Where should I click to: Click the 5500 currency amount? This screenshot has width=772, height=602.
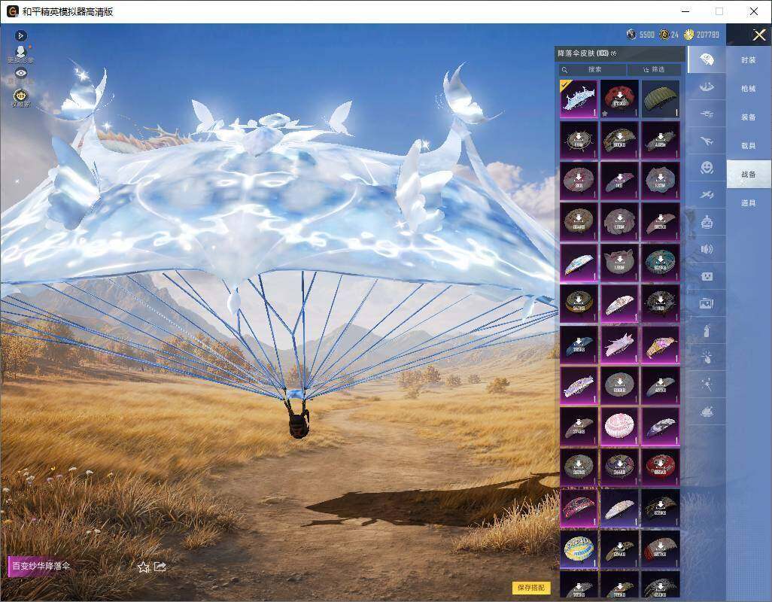[x=647, y=35]
